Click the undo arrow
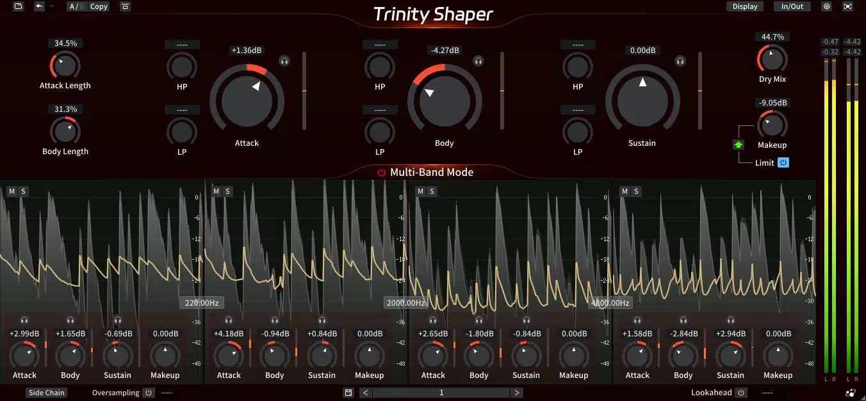Viewport: 866px width, 401px height. 40,6
